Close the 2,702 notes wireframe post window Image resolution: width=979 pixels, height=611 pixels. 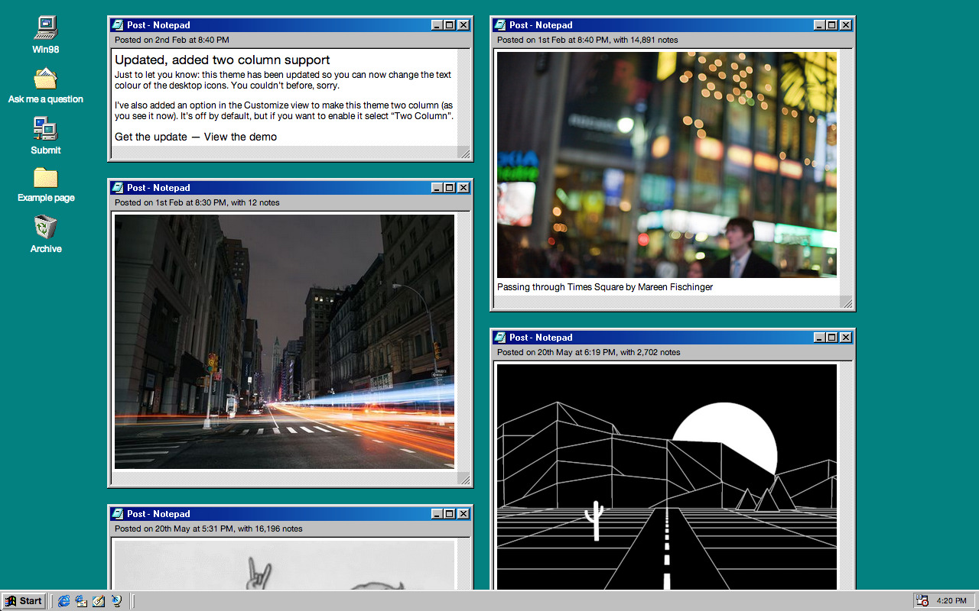click(846, 338)
